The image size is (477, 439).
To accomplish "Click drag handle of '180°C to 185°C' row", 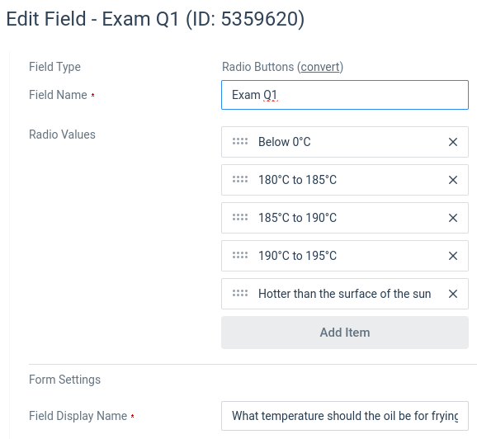I will point(240,180).
